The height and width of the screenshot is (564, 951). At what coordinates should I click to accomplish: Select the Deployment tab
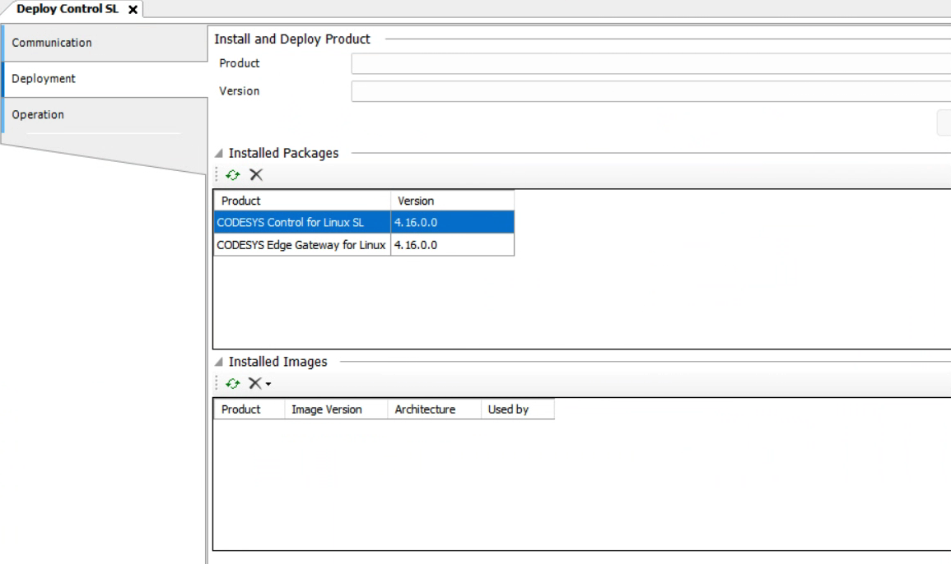(x=102, y=79)
